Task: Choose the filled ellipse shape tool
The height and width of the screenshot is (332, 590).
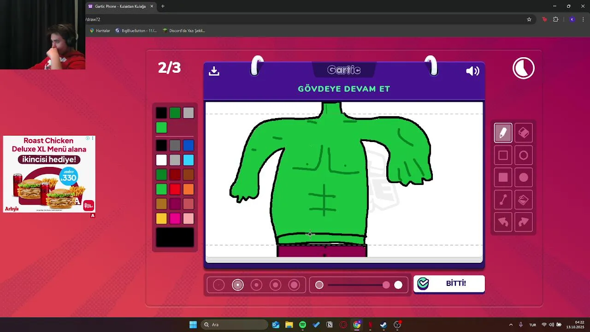Action: point(524,178)
